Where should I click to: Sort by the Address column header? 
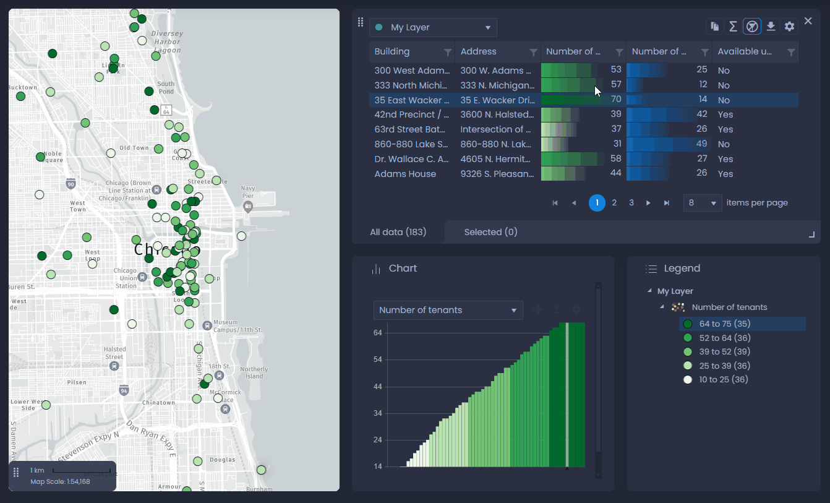tap(479, 51)
